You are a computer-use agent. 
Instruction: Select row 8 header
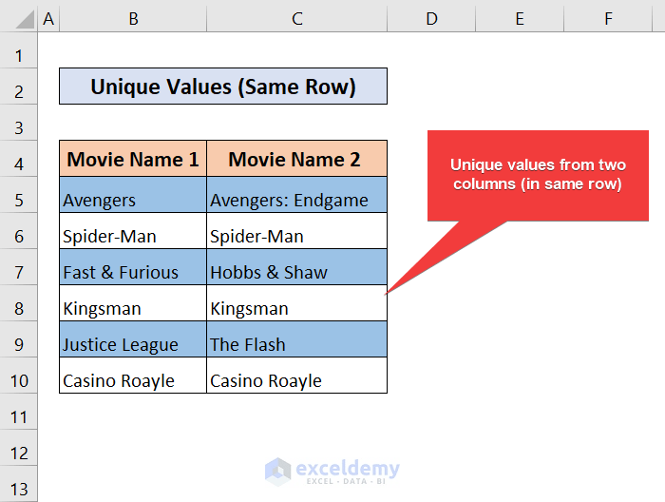pos(19,302)
